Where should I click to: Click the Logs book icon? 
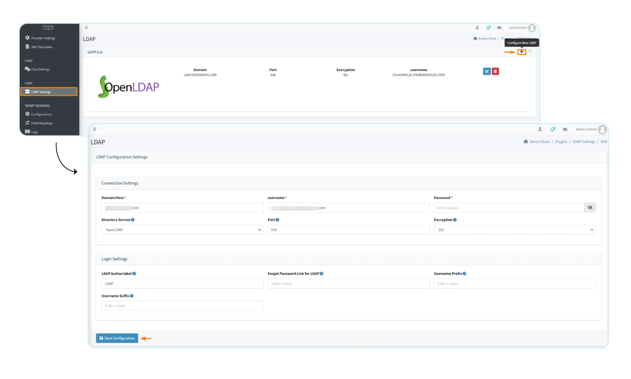(x=27, y=131)
